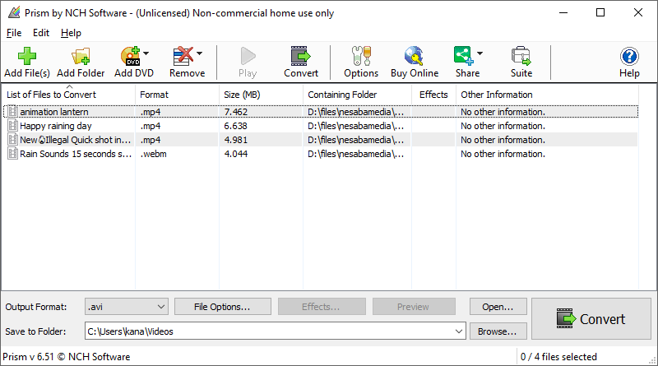Click the Happy raining day file icon
Image resolution: width=658 pixels, height=366 pixels.
click(x=12, y=126)
